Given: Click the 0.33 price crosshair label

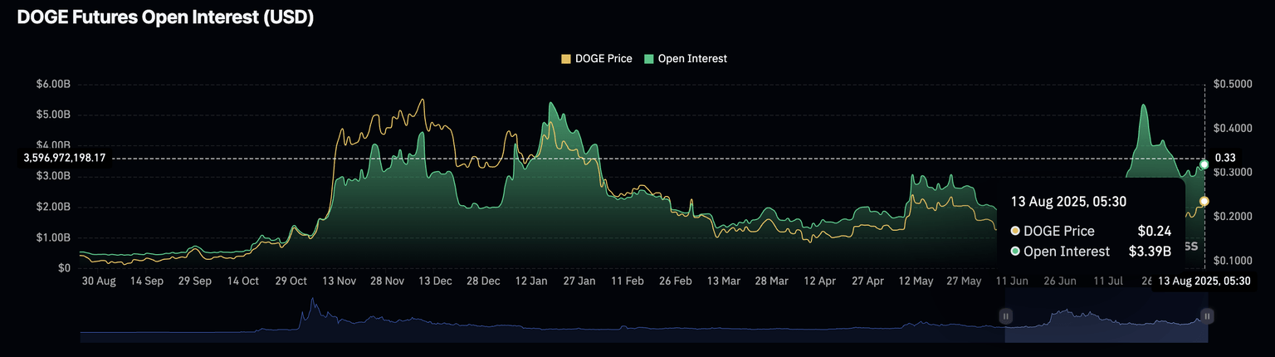Looking at the screenshot, I should [x=1225, y=158].
